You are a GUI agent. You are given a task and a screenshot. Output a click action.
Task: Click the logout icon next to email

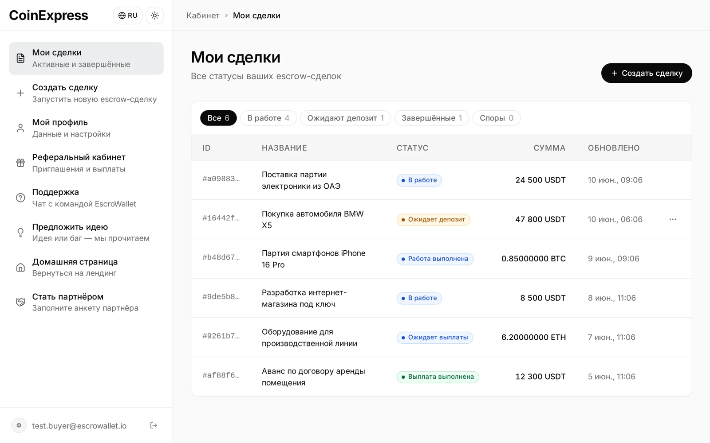(154, 425)
